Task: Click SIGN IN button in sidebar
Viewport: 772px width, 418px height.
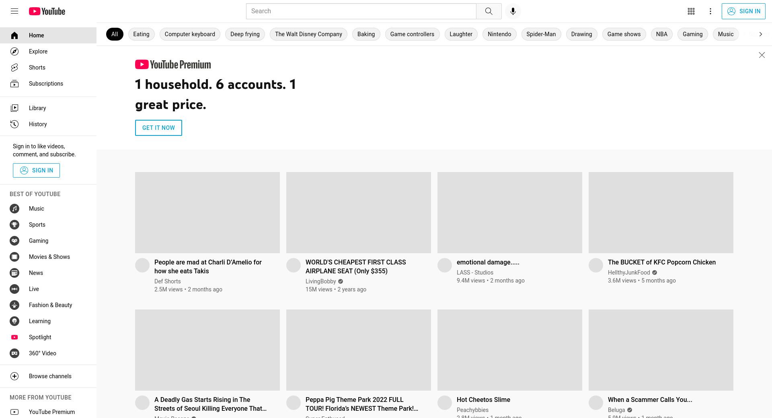Action: pos(36,170)
